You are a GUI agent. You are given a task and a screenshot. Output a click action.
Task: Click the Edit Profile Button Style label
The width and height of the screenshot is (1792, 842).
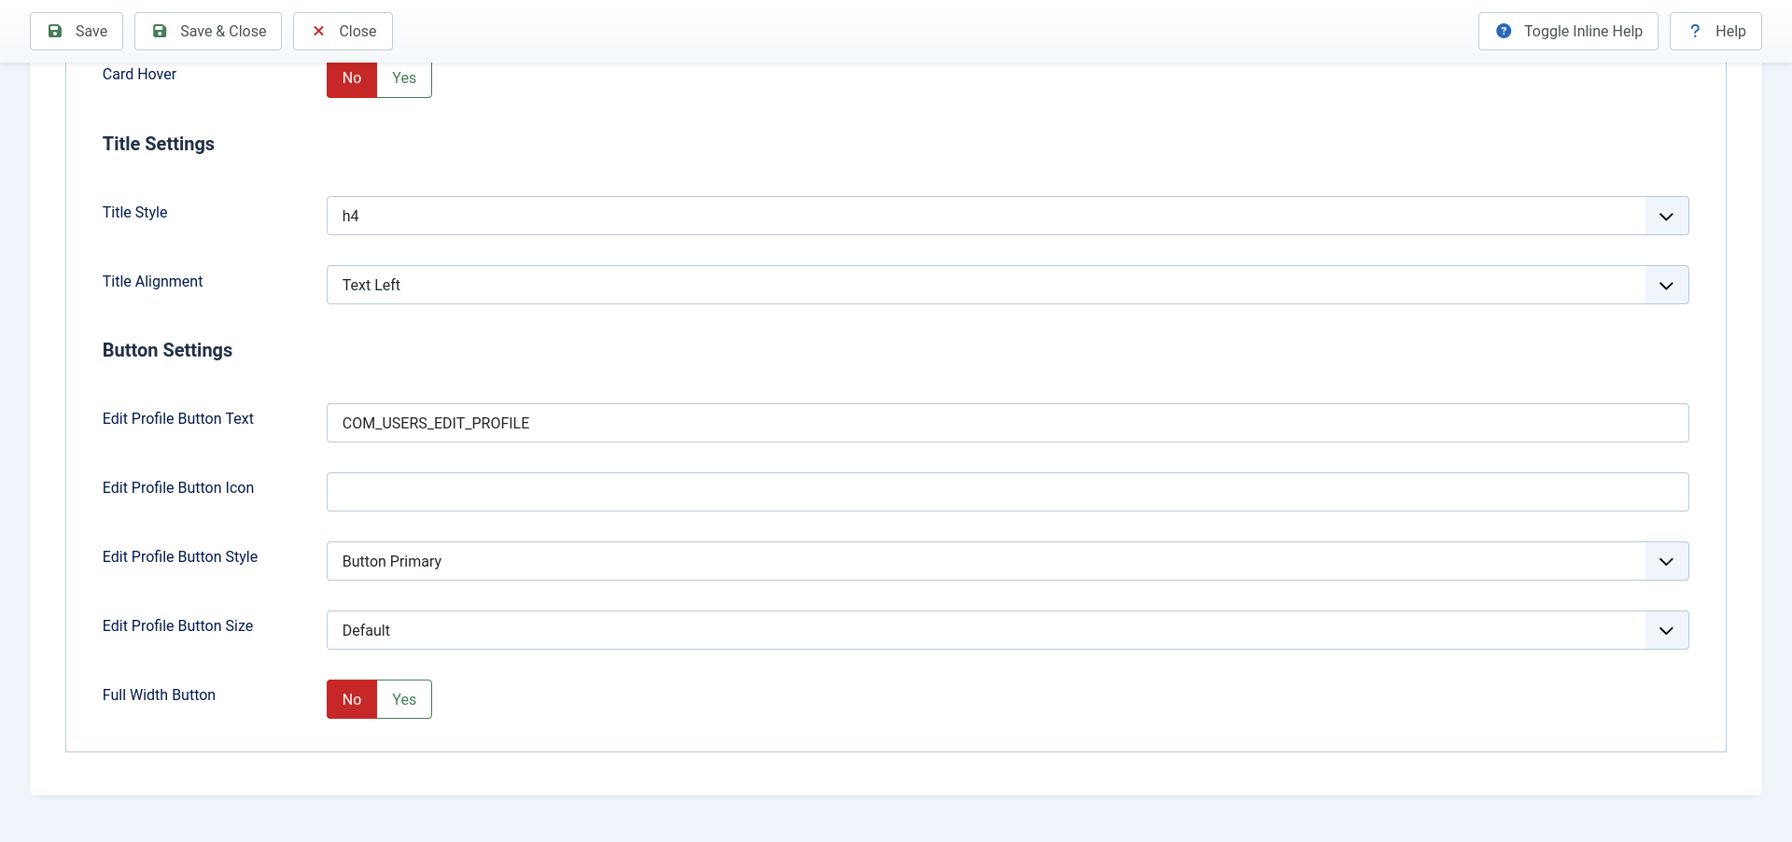coord(180,556)
